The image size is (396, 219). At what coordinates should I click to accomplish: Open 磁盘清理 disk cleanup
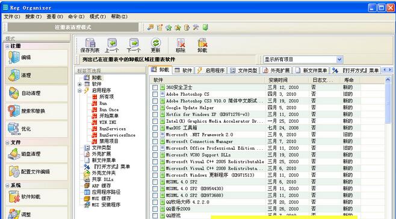click(36, 153)
